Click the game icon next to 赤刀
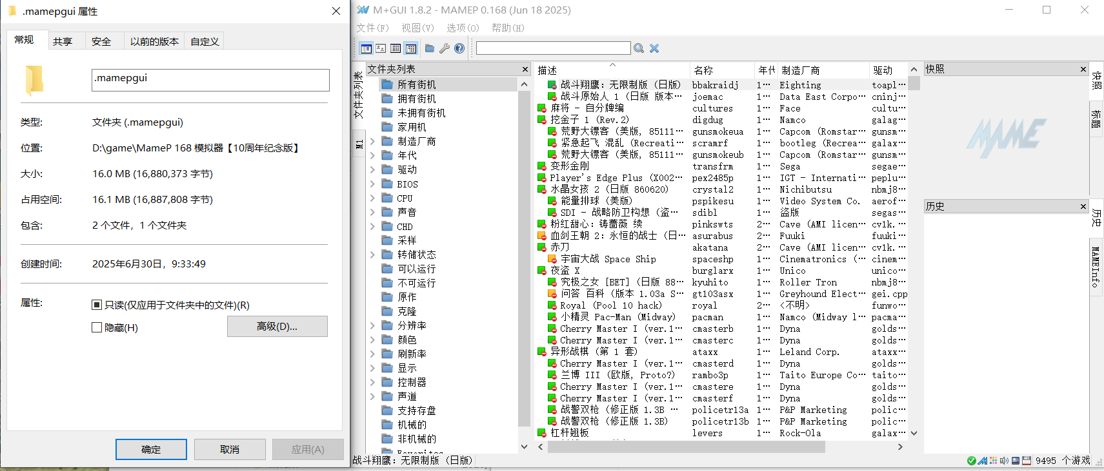Viewport: 1104px width, 471px height. pyautogui.click(x=542, y=247)
